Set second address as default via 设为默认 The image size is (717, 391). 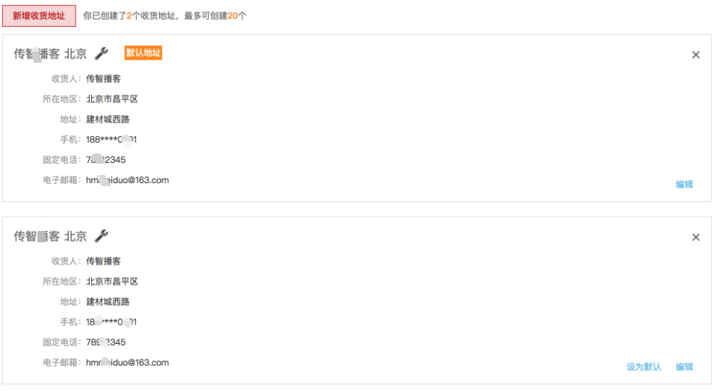pos(644,367)
